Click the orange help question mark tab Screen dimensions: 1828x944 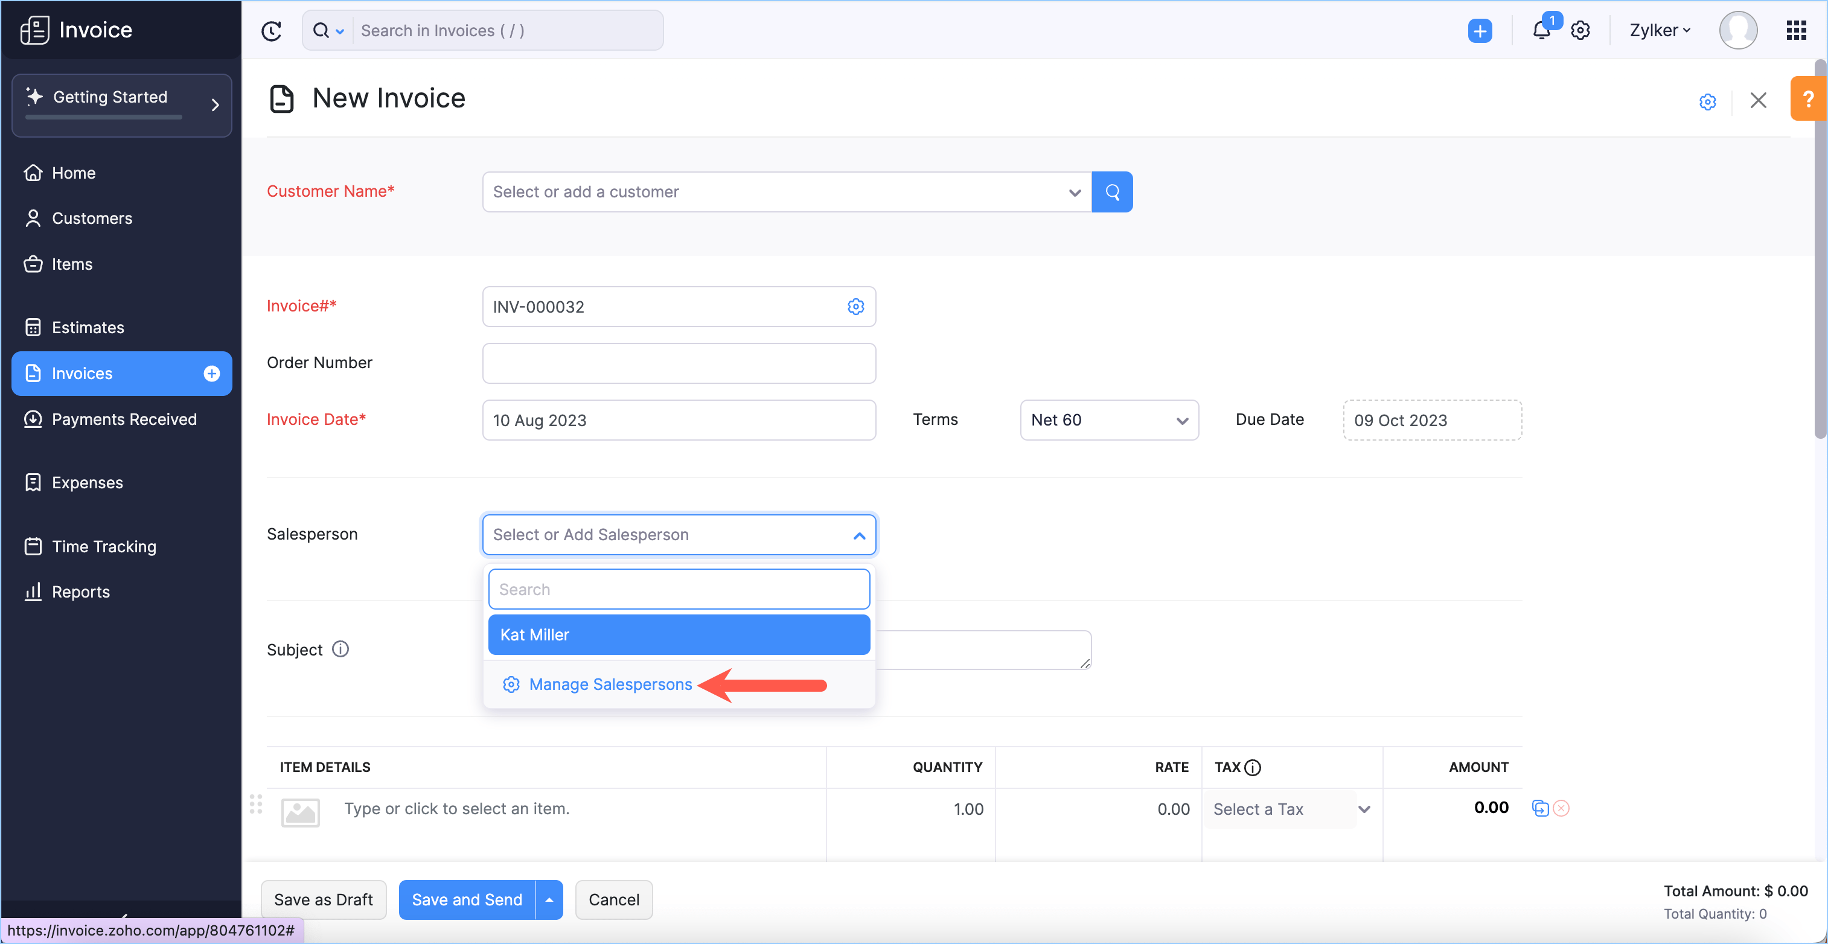[1808, 98]
